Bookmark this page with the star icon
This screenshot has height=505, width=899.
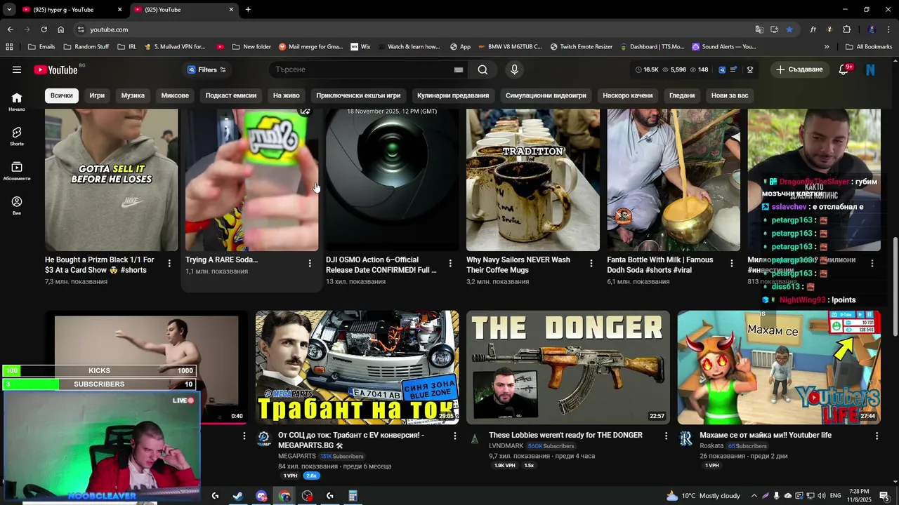(789, 29)
